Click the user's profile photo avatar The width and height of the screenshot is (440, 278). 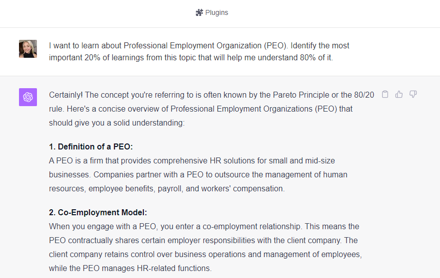(28, 49)
